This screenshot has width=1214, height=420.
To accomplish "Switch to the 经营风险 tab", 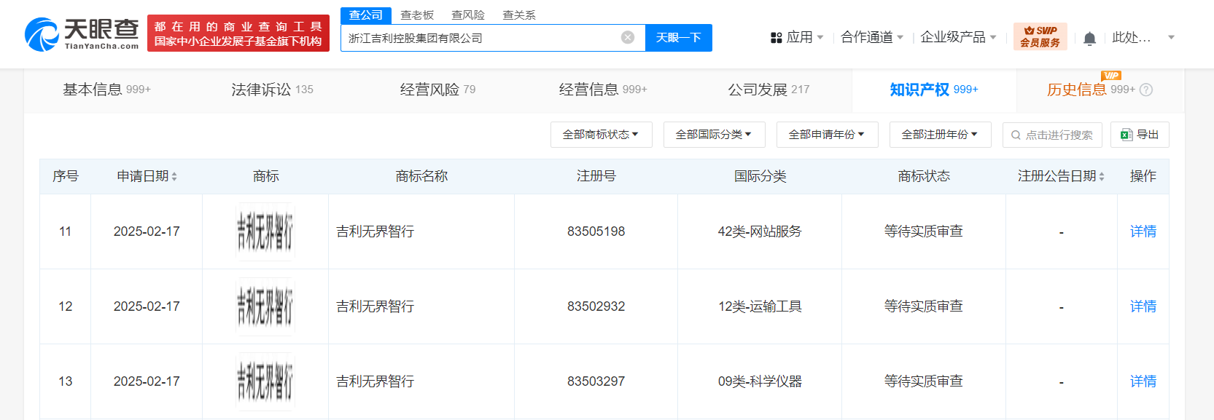I will click(x=437, y=90).
